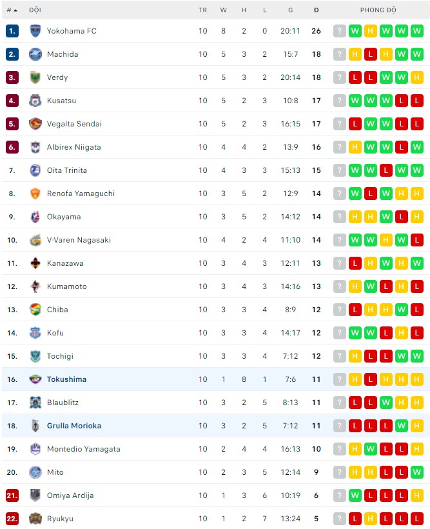Click the red rank 21 badge
Screen dimensions: 430x529
coord(12,495)
